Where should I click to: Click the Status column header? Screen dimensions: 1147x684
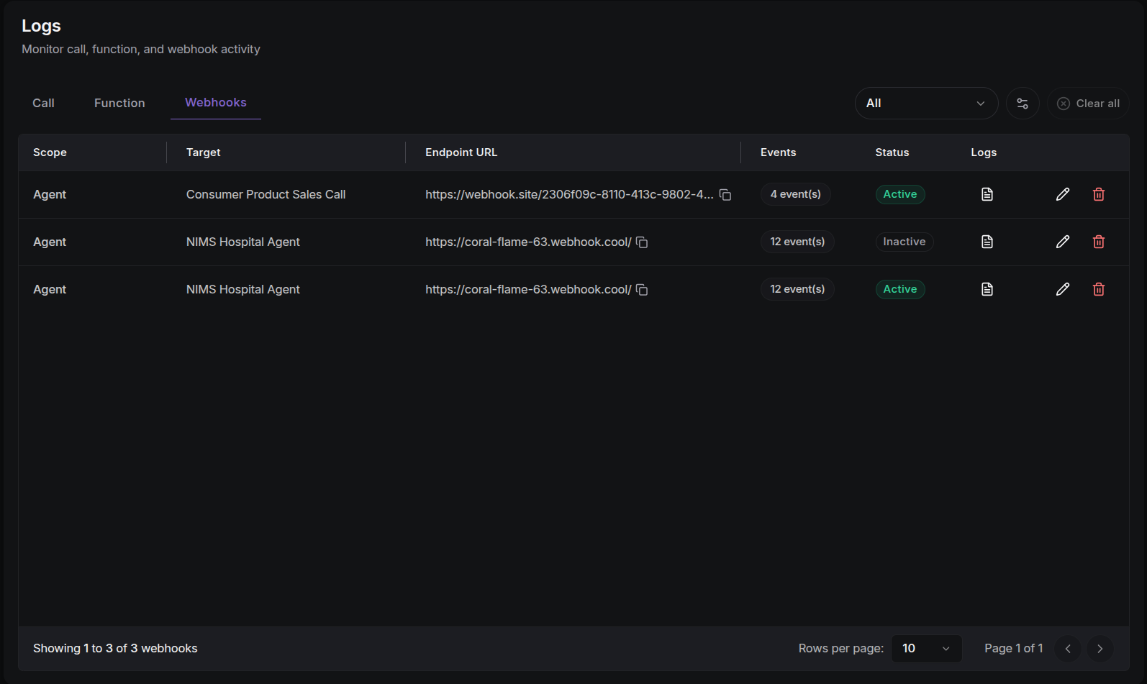(x=892, y=152)
